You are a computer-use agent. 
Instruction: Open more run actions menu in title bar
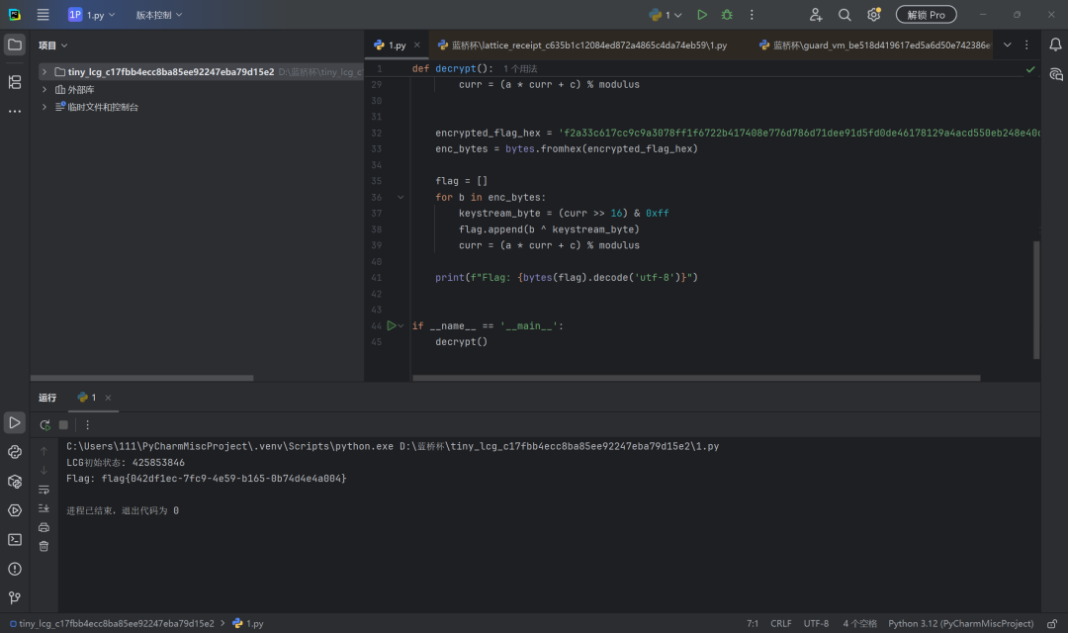click(752, 14)
